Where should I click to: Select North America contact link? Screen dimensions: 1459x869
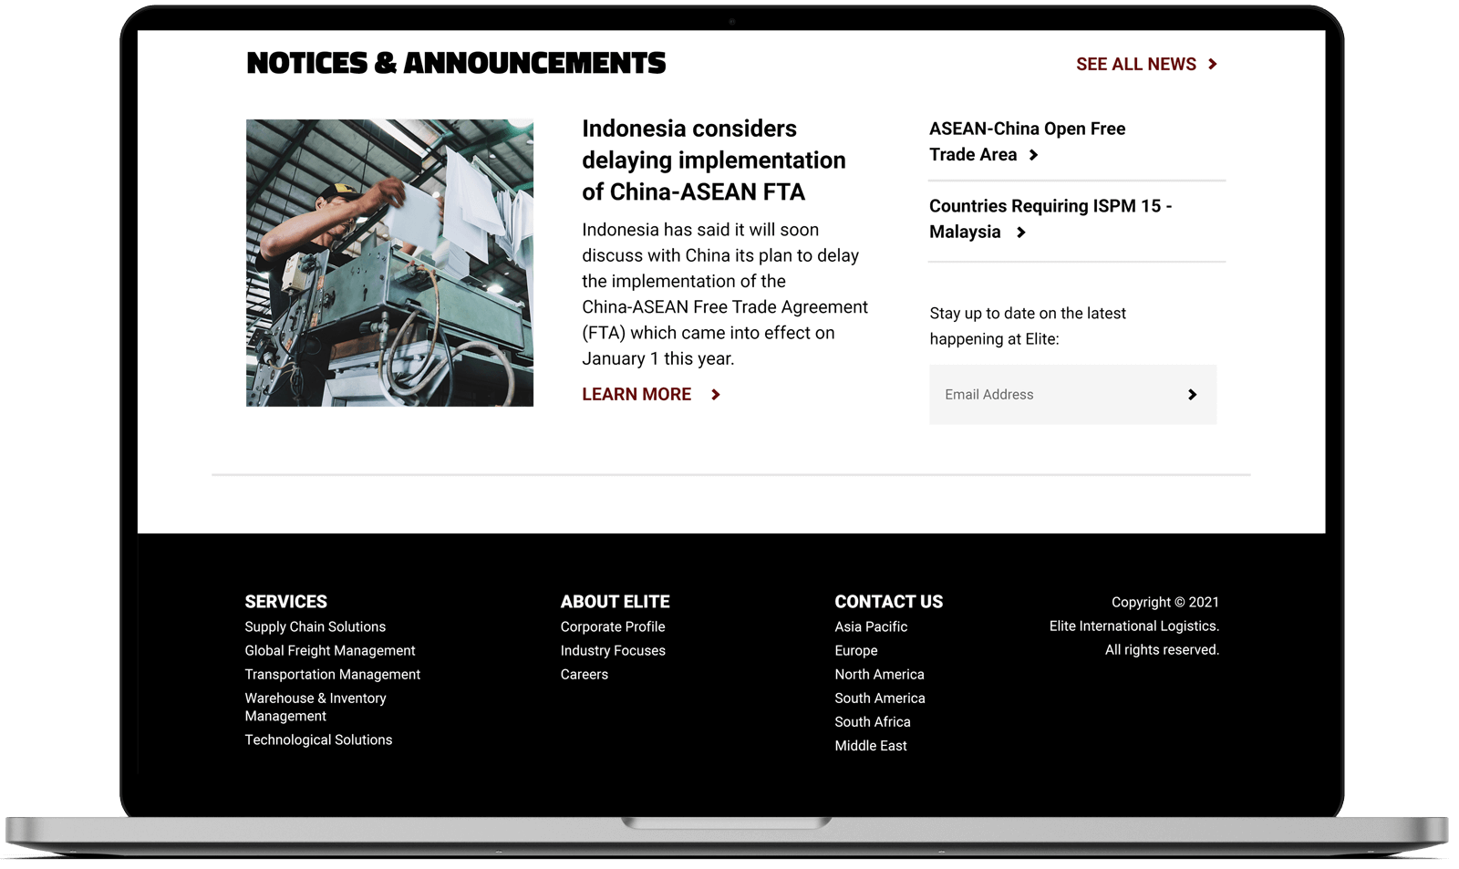click(x=879, y=675)
